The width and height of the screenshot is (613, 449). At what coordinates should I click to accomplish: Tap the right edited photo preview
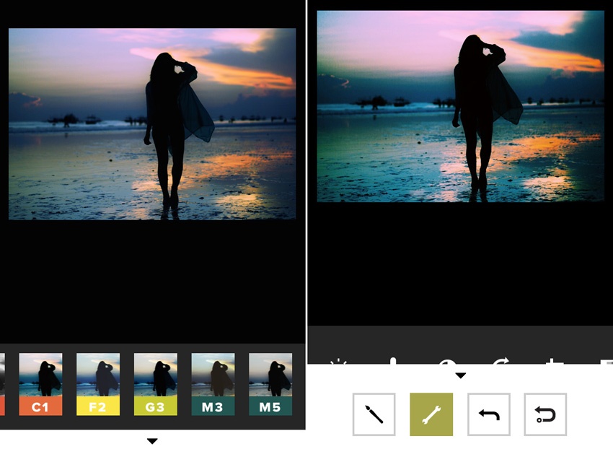(x=460, y=106)
